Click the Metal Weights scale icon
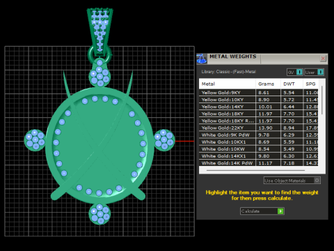The image size is (334, 251). pos(201,59)
